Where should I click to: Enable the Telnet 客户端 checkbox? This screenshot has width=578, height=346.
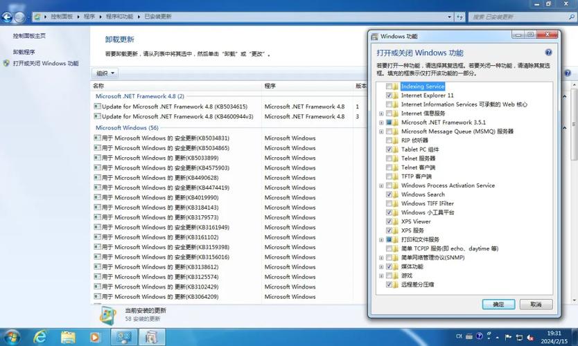tap(389, 167)
